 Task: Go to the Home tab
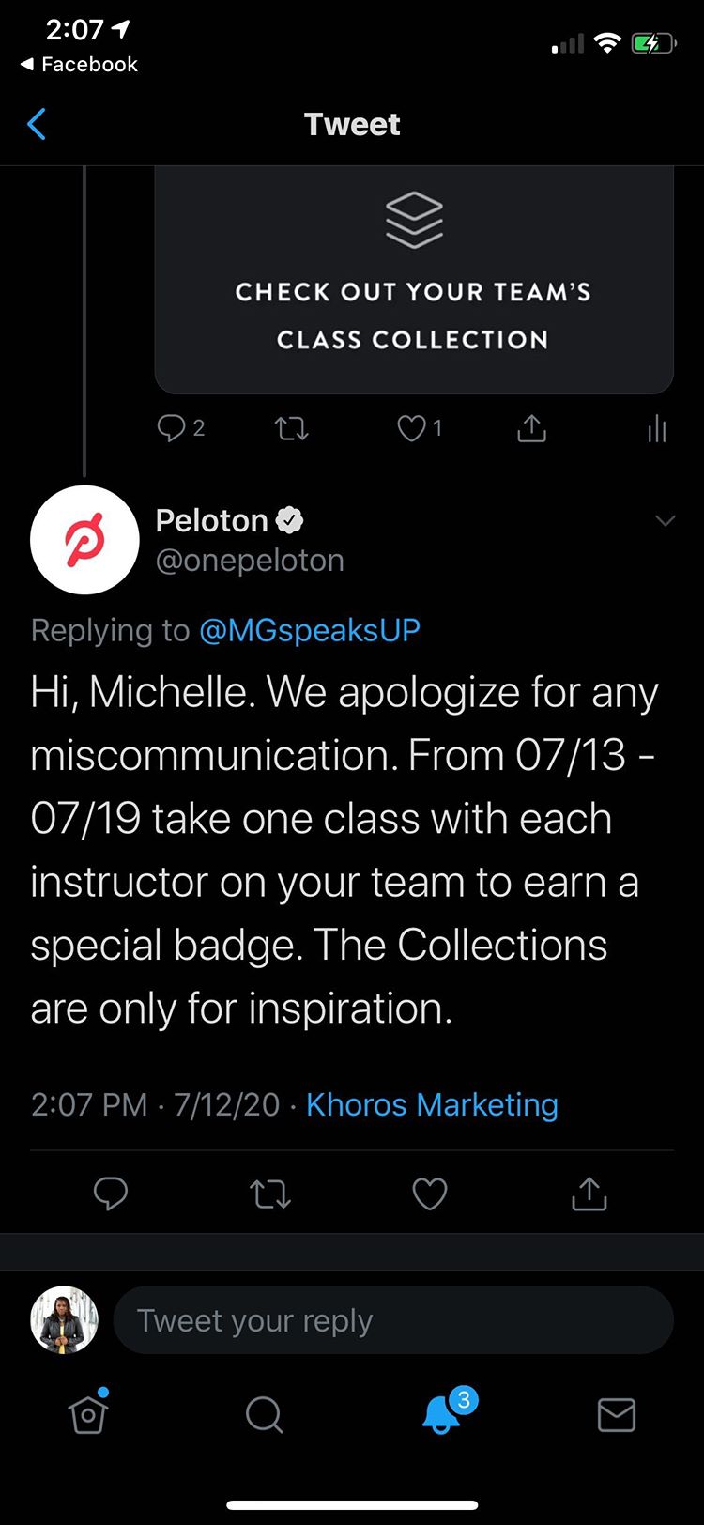point(88,1414)
